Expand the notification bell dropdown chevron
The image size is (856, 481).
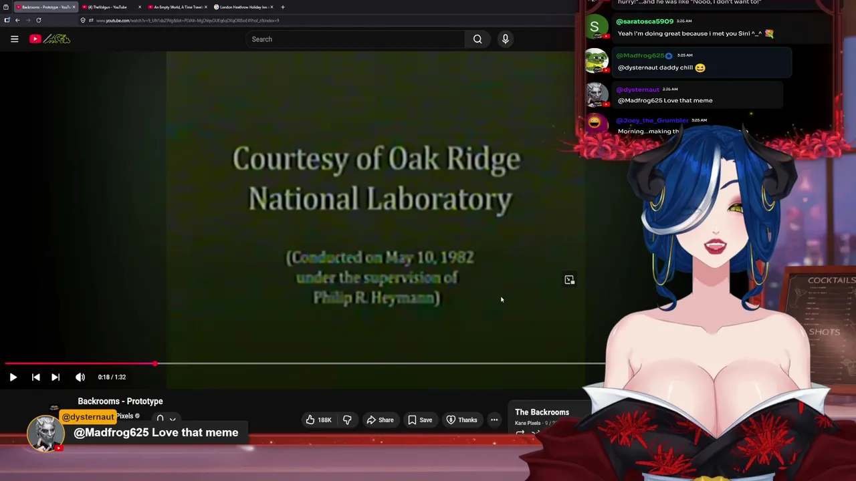[173, 419]
